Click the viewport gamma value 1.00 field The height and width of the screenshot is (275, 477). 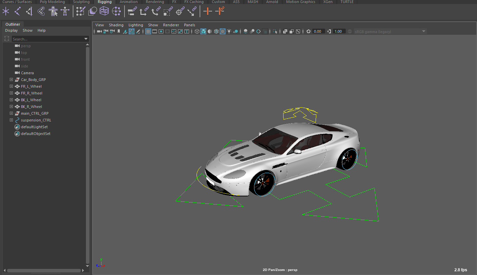pos(339,31)
